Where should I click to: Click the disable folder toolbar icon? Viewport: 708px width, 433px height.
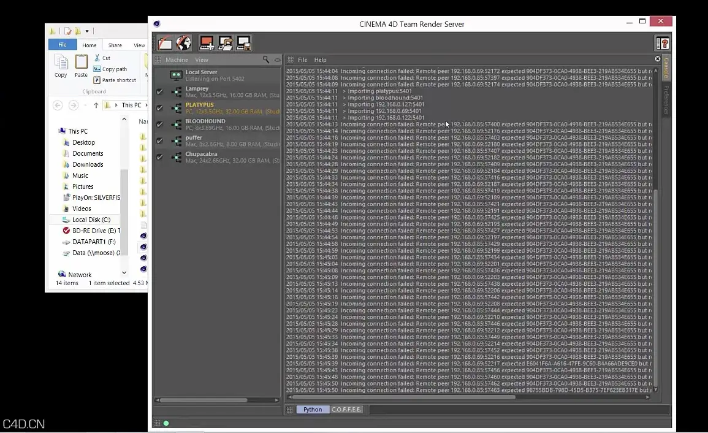coord(165,43)
